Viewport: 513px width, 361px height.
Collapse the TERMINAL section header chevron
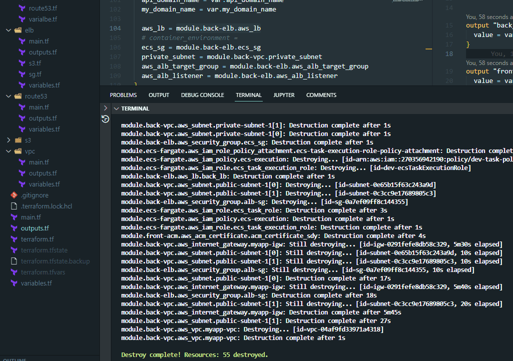point(116,108)
